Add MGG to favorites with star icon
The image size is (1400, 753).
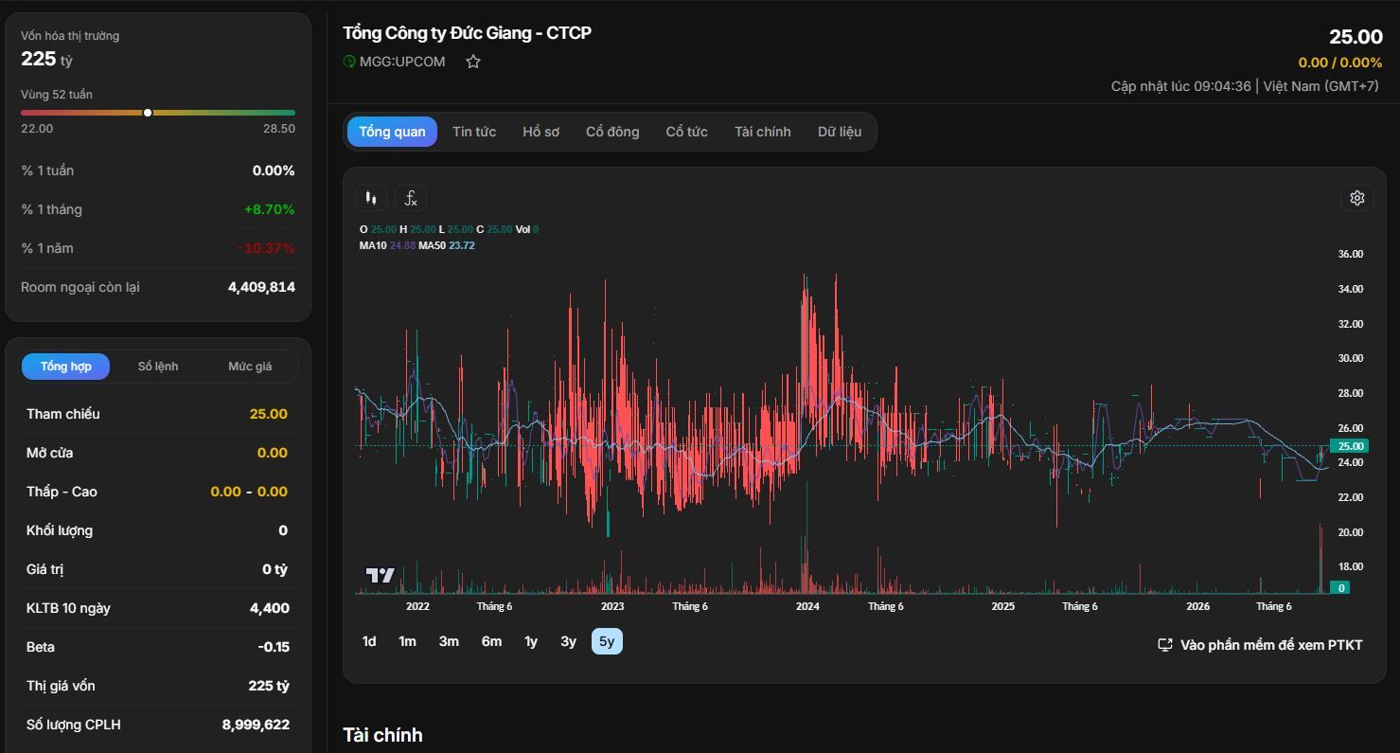point(473,62)
